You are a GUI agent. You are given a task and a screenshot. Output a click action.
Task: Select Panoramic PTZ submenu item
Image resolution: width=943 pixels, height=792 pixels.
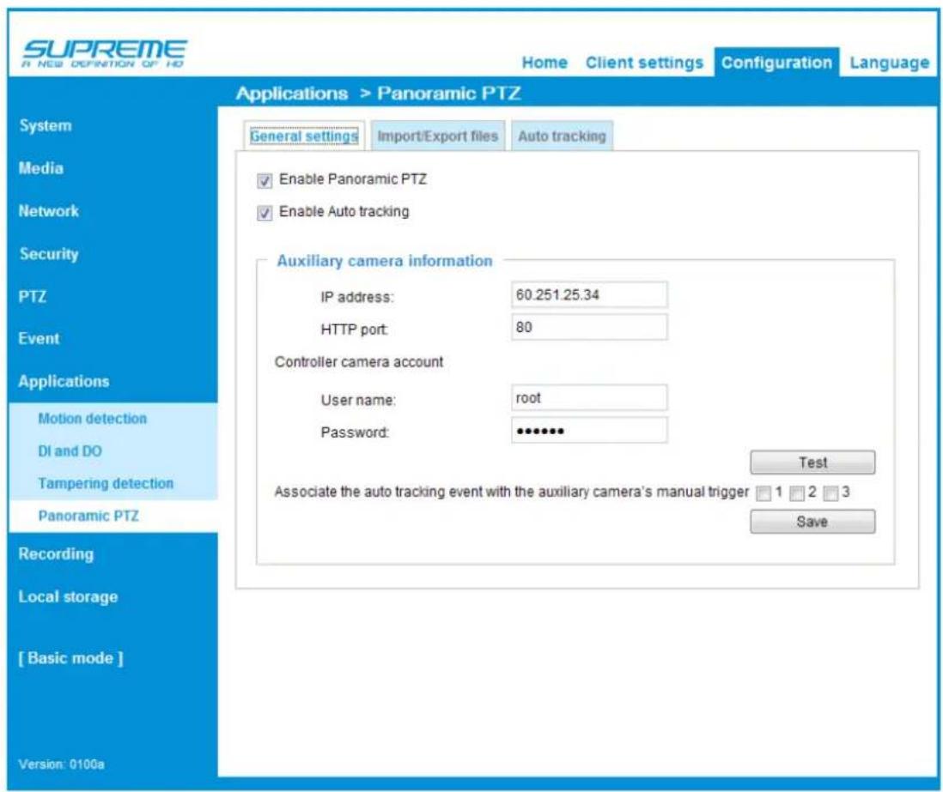point(88,516)
